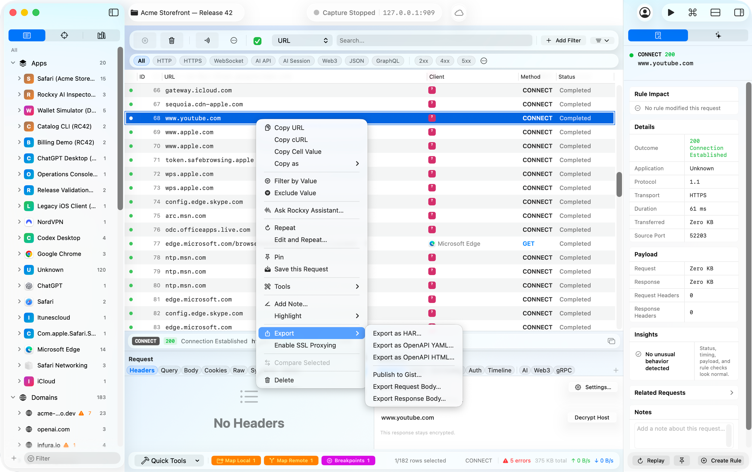Click the Breakpoints 1 magenta badge
Screen dimensions: 752x472
(x=348, y=460)
